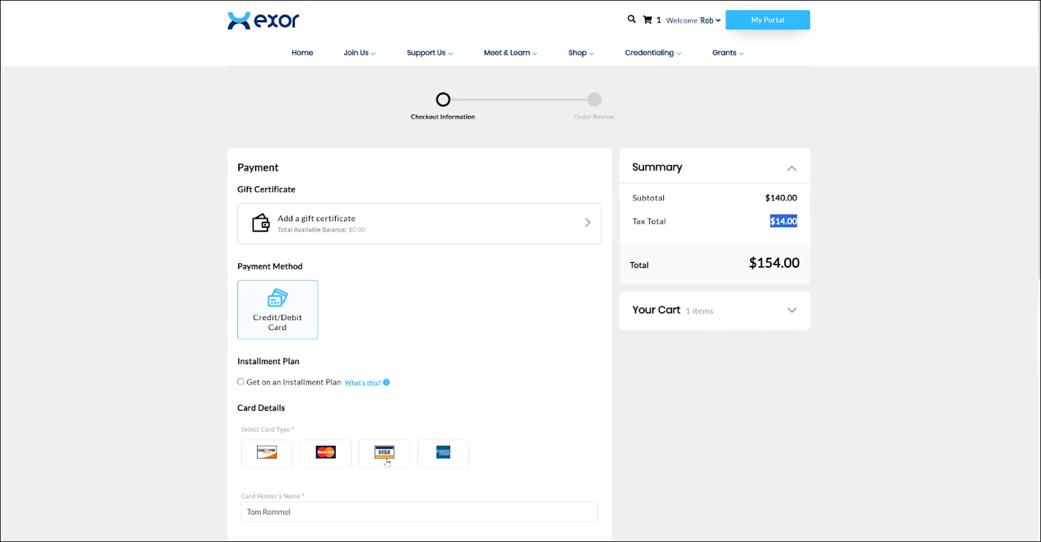
Task: Collapse the Summary panel
Action: 792,168
